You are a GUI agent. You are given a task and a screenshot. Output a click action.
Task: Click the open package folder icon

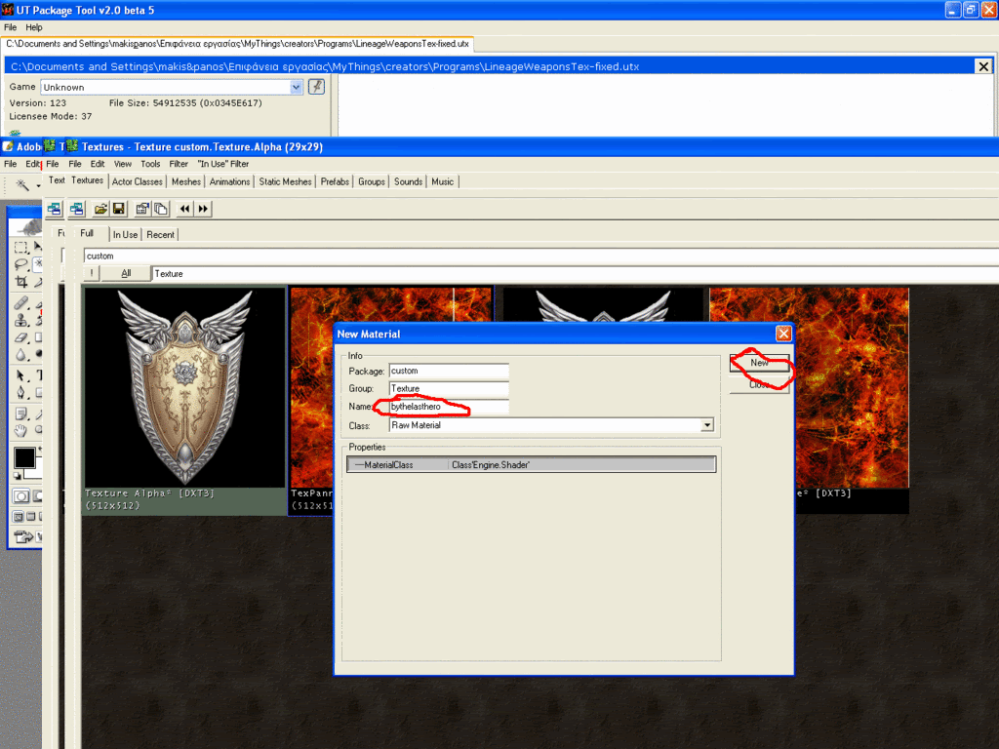tap(100, 209)
